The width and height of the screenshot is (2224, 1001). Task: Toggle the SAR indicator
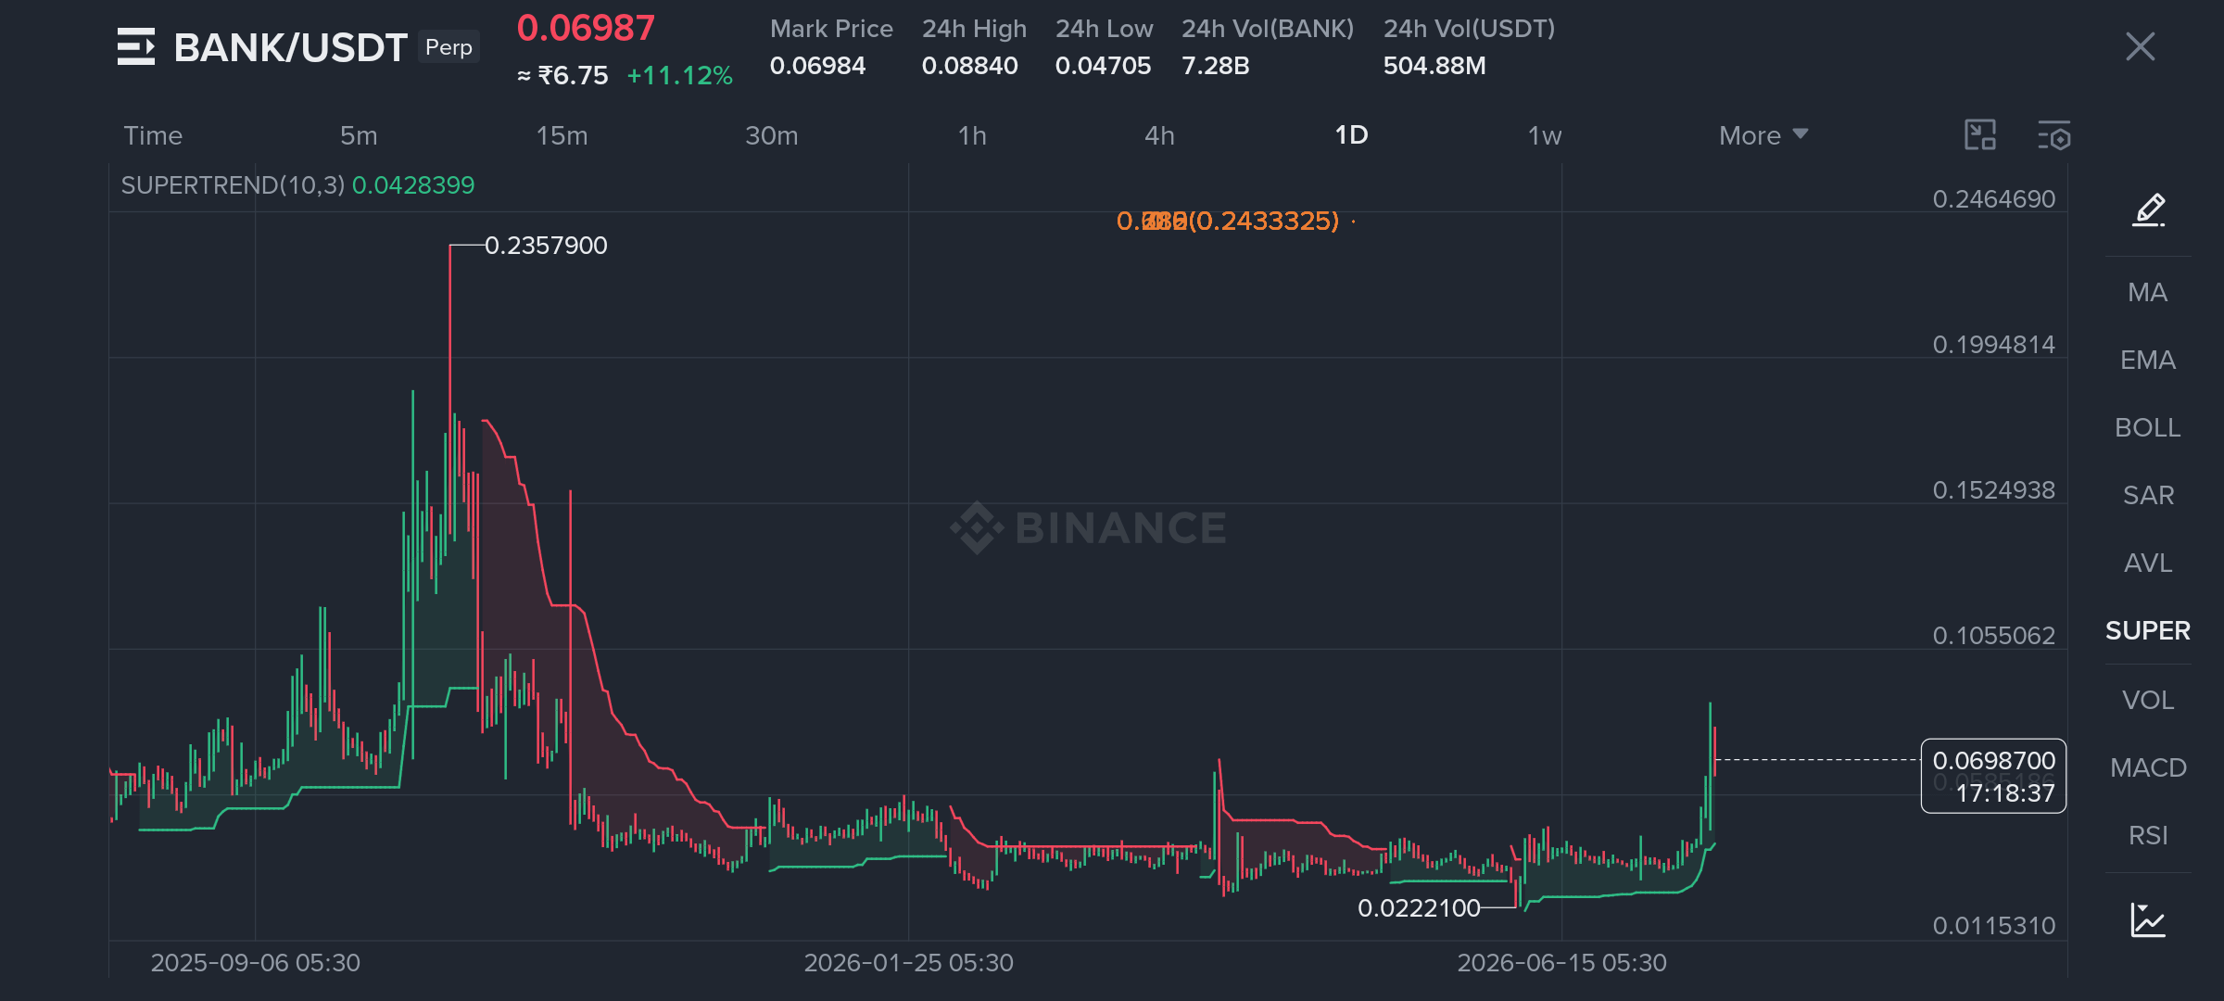pyautogui.click(x=2148, y=496)
